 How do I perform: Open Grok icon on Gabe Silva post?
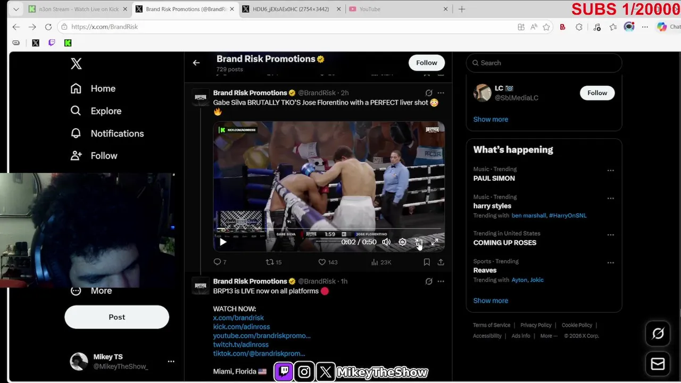pos(429,93)
